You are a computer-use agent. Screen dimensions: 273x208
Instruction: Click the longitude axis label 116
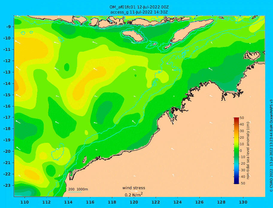pyautogui.click(x=90, y=202)
